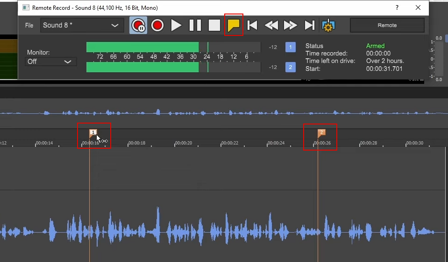Viewport: 448px width, 262px height.
Task: Open the Sound 8 file dropdown
Action: pos(82,25)
